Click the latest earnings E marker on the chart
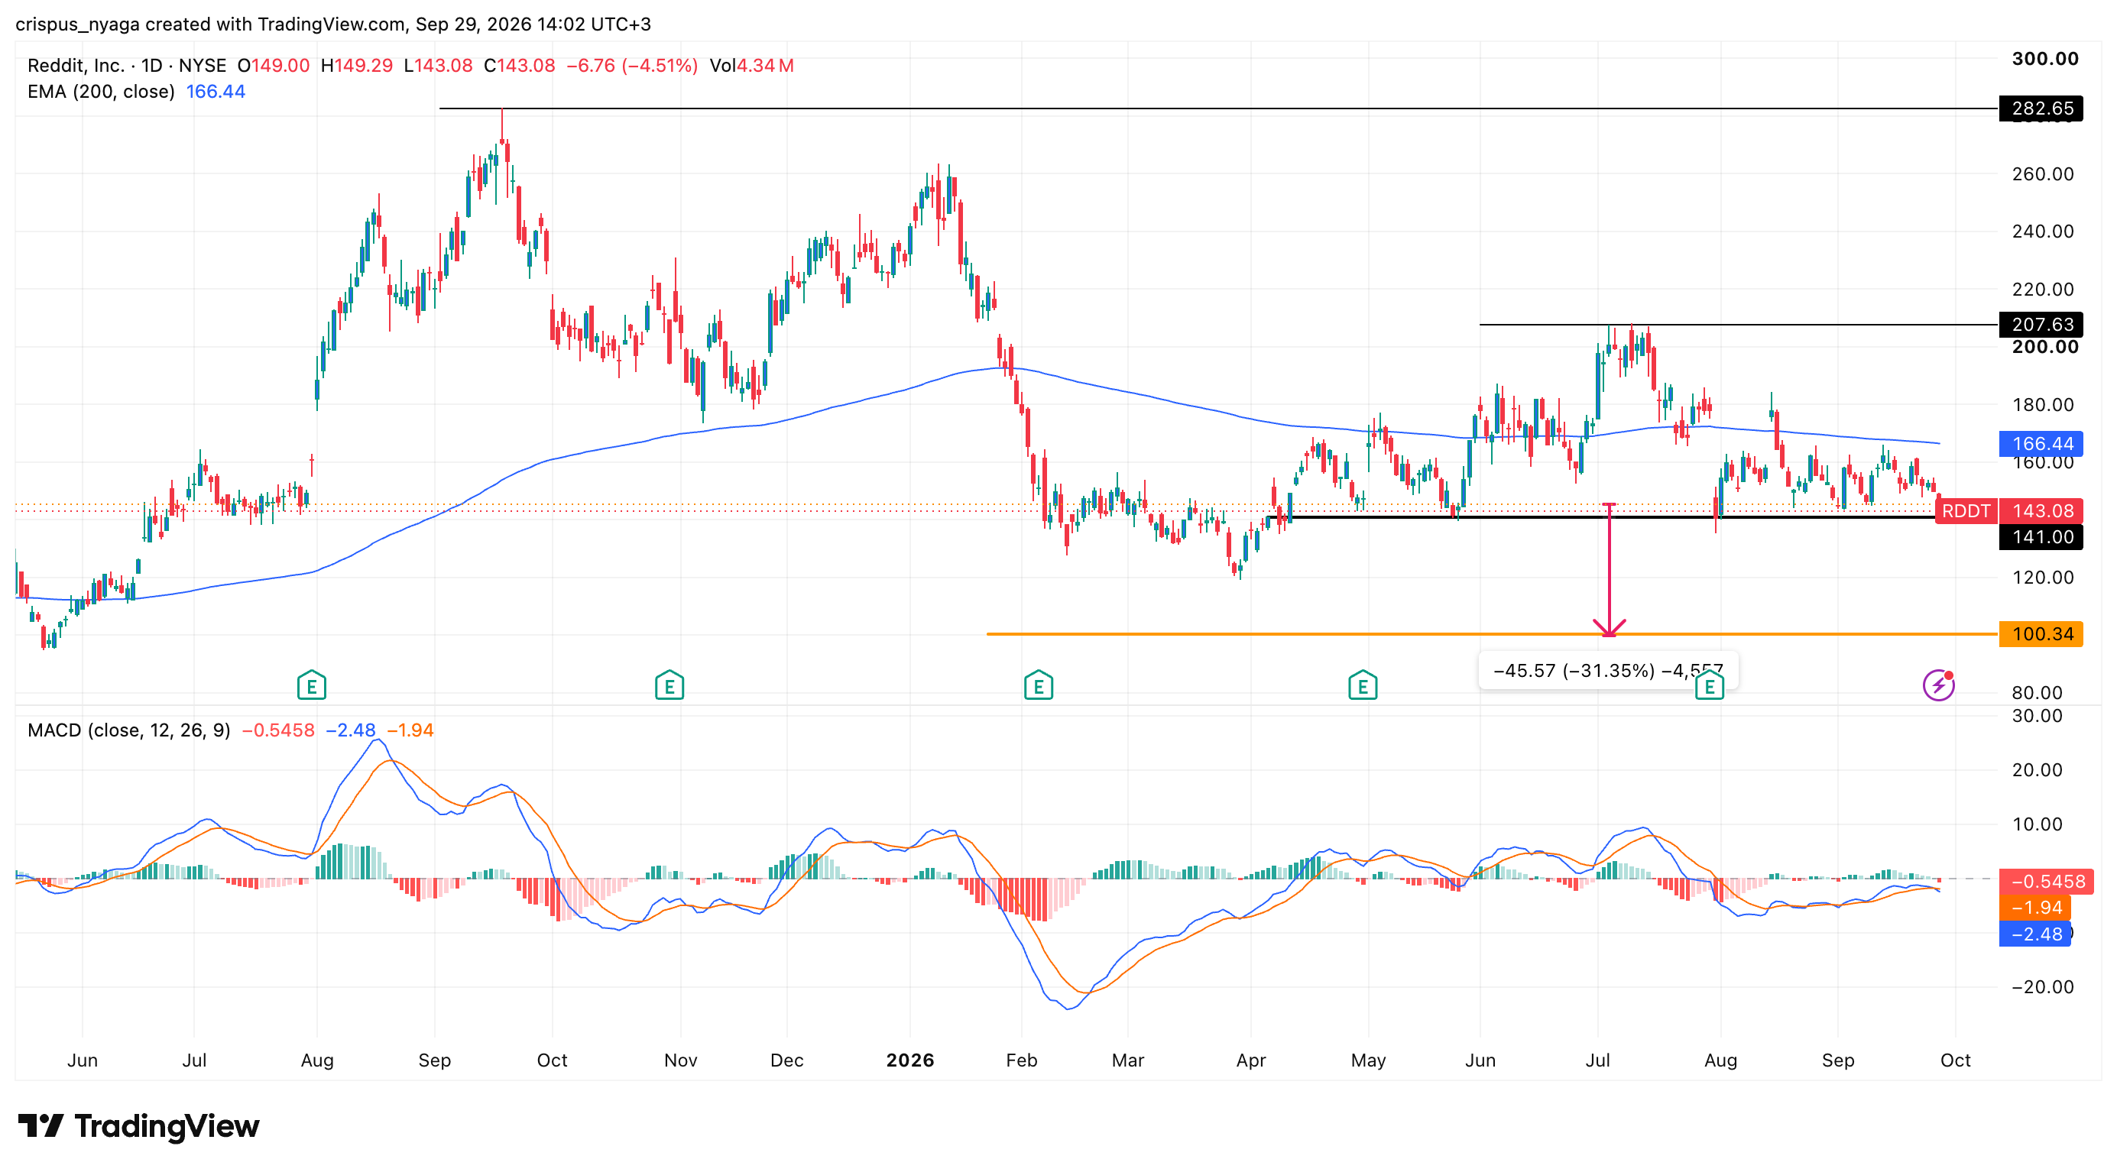The image size is (2117, 1172). (x=1710, y=685)
